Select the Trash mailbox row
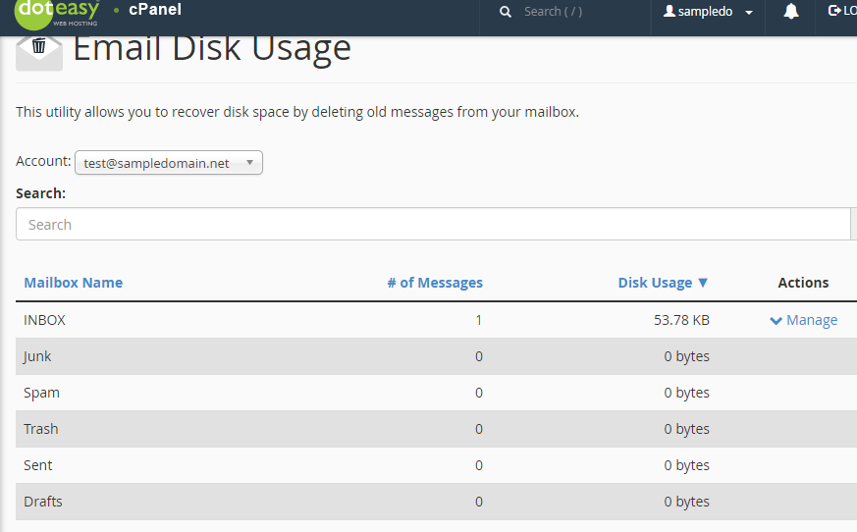Viewport: 857px width, 532px height. 436,429
